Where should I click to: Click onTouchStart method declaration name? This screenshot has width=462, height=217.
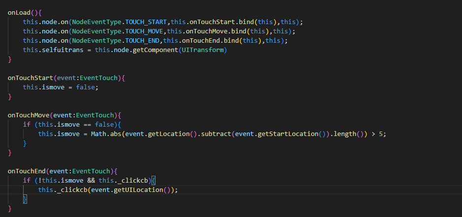[x=31, y=78]
